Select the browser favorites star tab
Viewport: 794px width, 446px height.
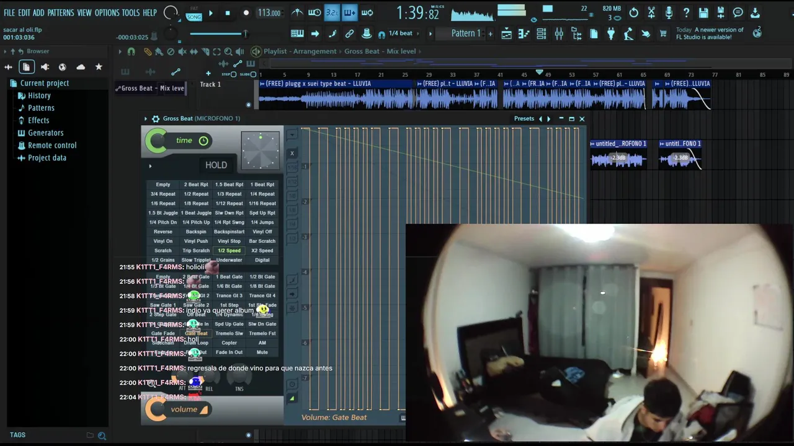pos(99,67)
